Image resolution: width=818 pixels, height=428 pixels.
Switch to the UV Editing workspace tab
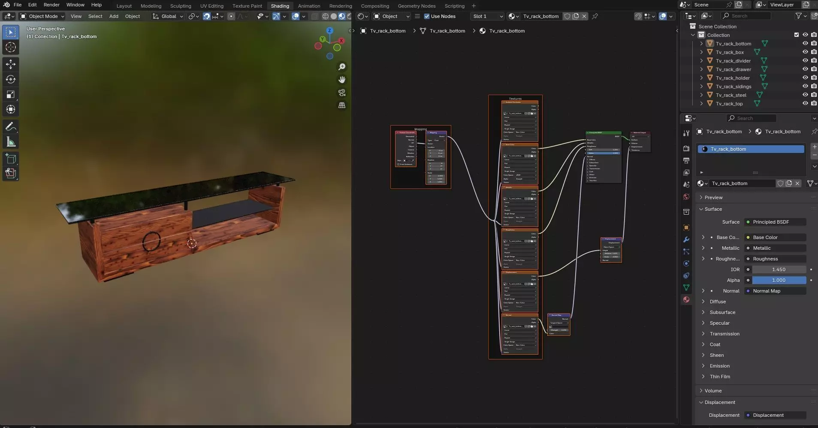tap(212, 6)
